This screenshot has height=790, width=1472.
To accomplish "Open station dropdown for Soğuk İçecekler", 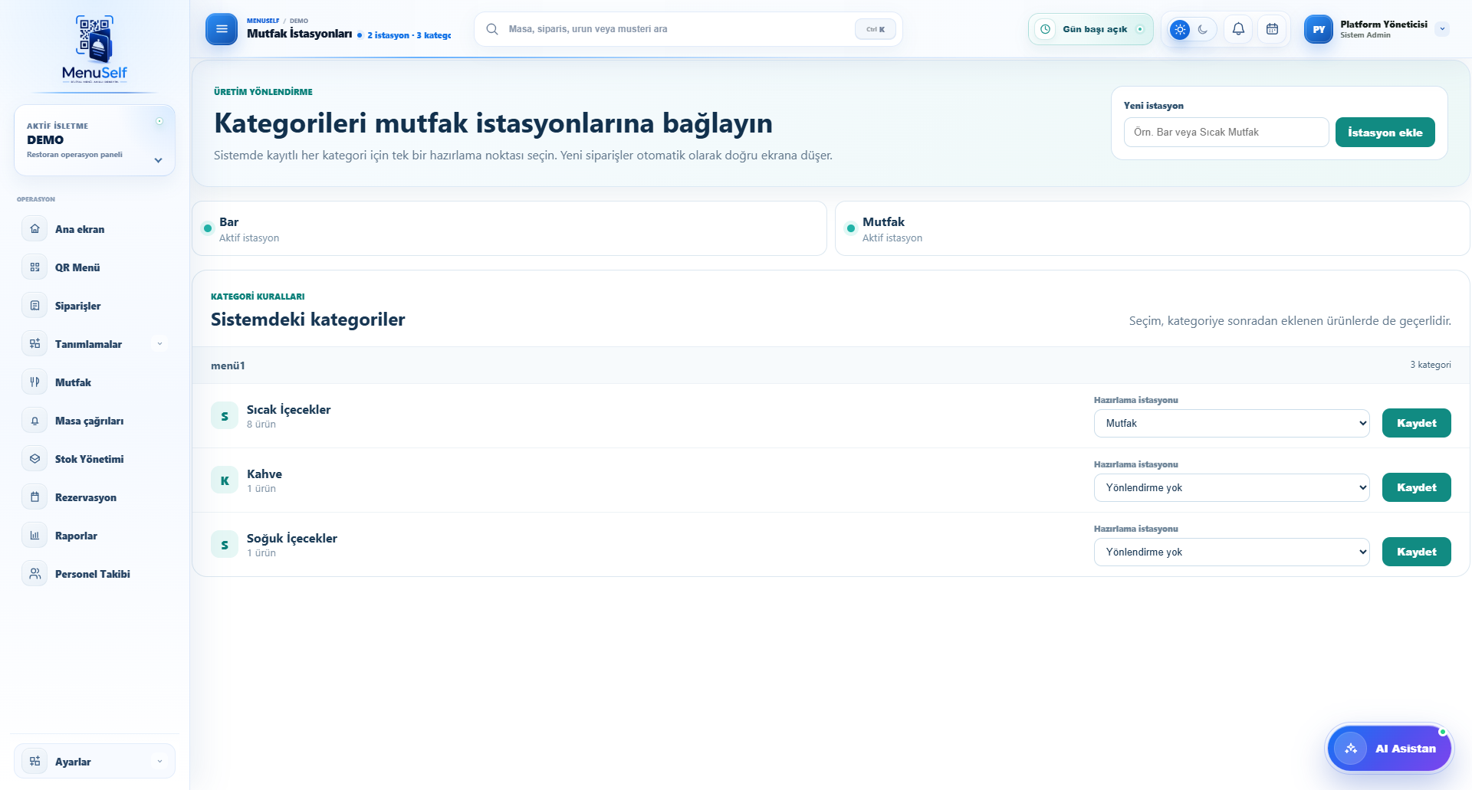I will (x=1231, y=552).
